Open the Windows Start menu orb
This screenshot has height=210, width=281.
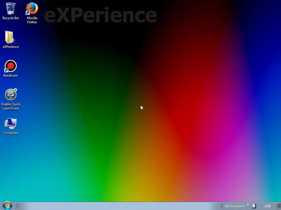tap(7, 206)
